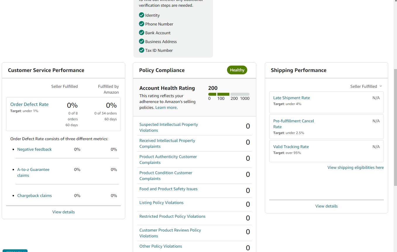View Negative feedback metric

[35, 149]
